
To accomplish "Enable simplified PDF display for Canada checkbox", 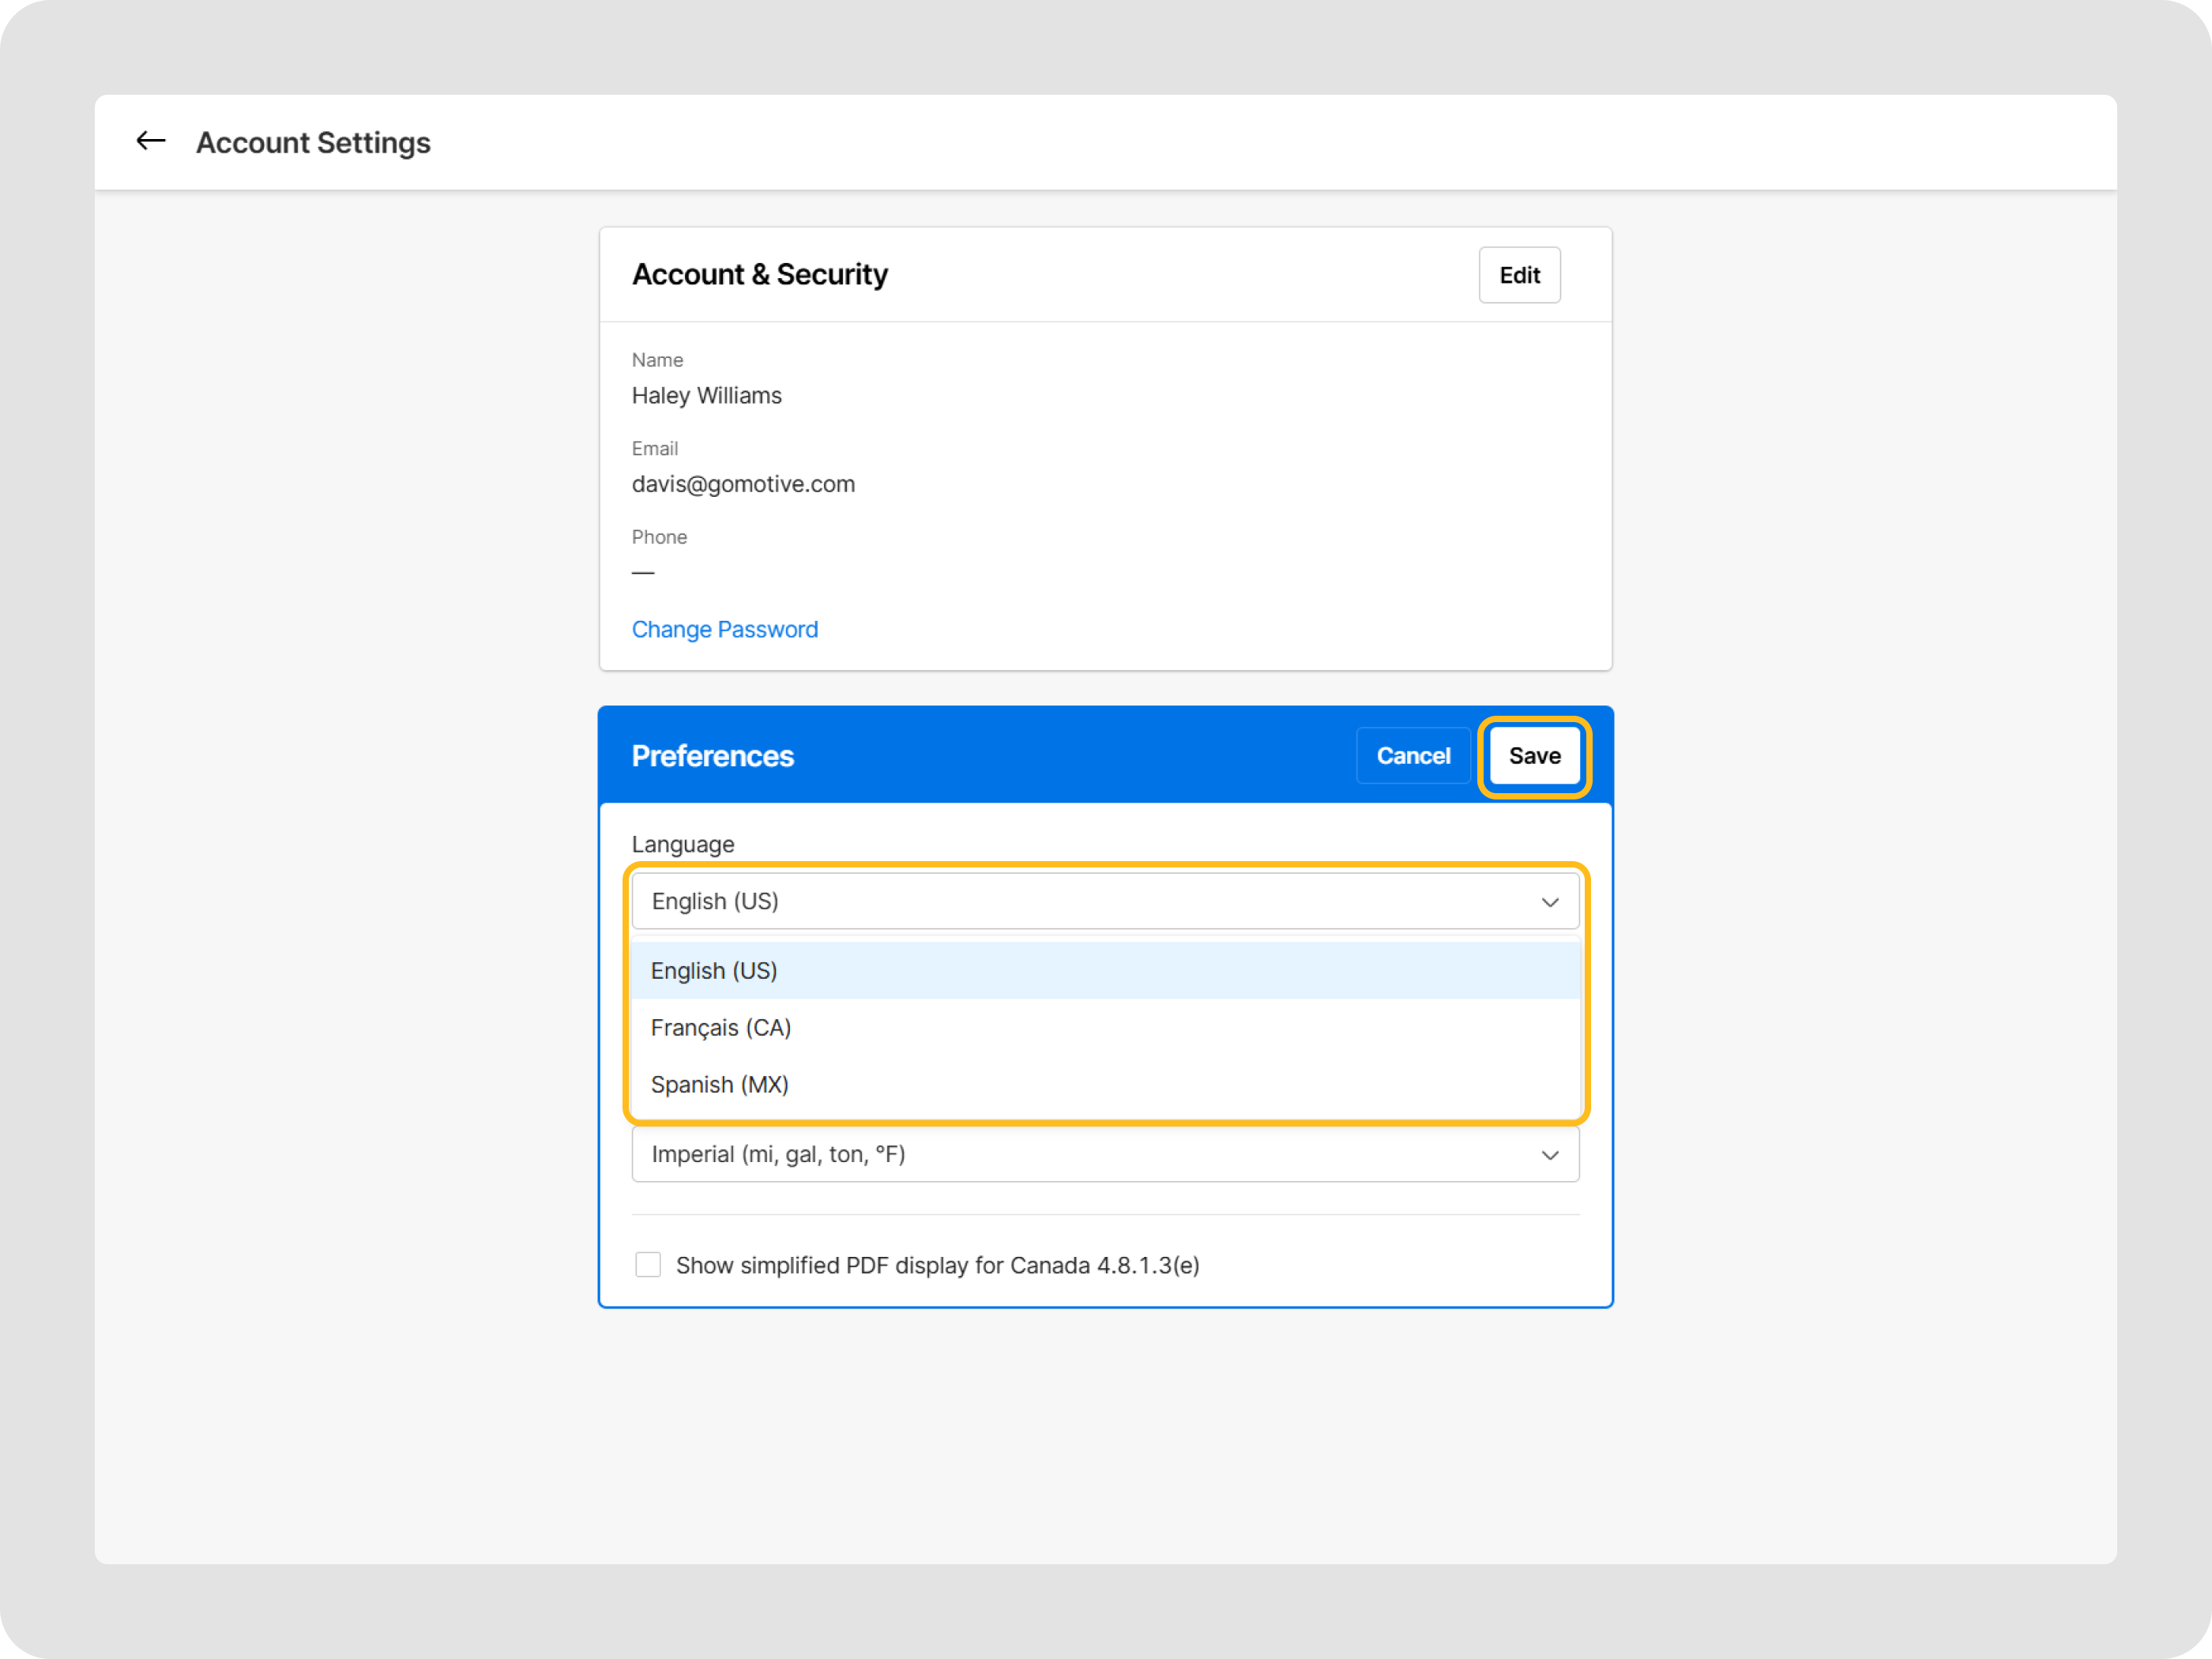I will [x=648, y=1265].
